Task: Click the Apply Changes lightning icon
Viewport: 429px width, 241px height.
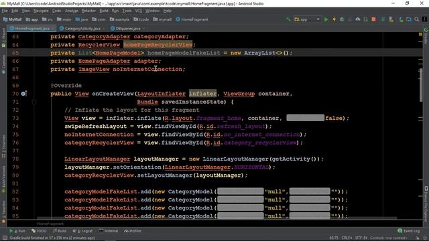Action: click(x=334, y=19)
